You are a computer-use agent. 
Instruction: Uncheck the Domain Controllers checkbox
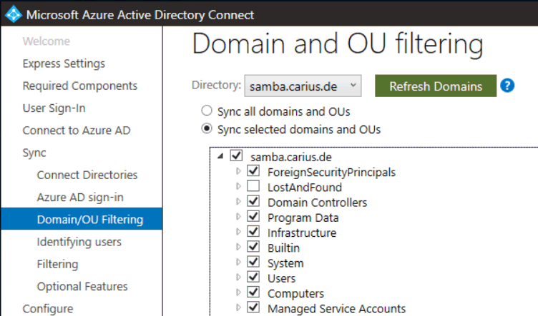253,201
